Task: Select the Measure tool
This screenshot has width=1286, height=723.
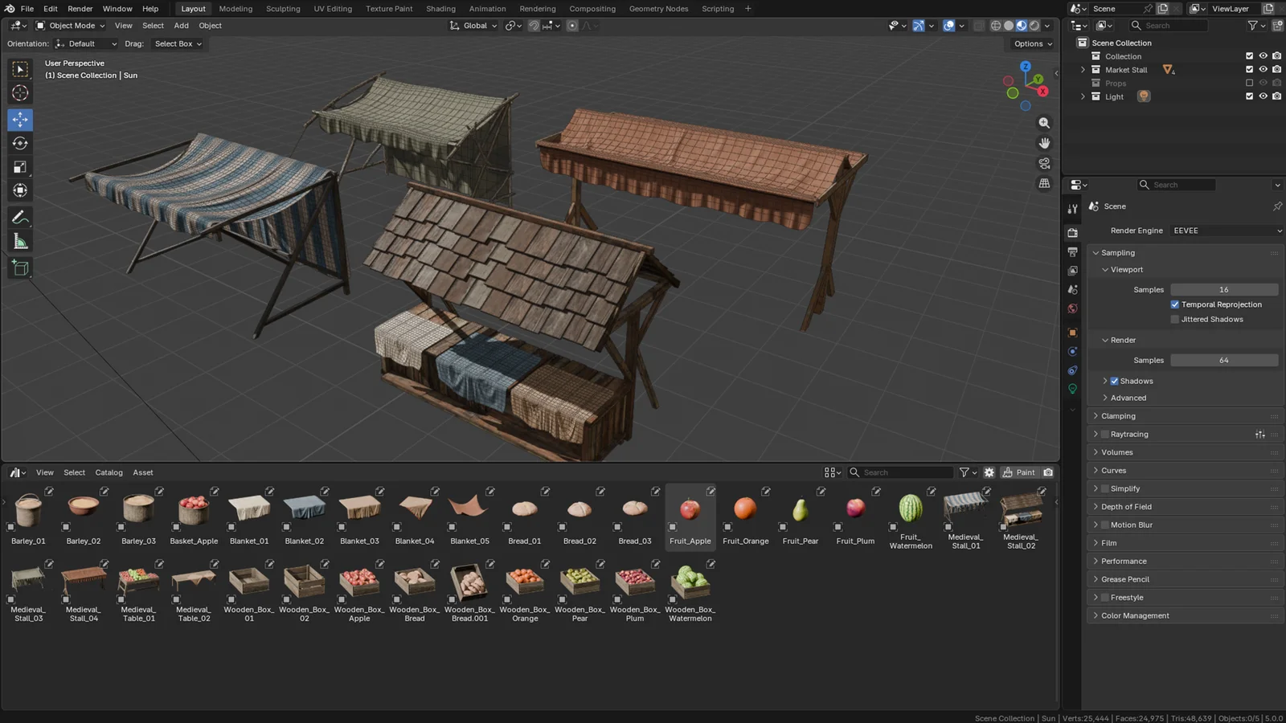Action: point(19,240)
